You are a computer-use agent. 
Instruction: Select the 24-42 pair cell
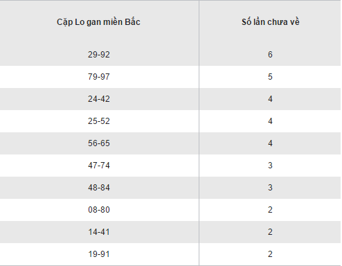(99, 99)
